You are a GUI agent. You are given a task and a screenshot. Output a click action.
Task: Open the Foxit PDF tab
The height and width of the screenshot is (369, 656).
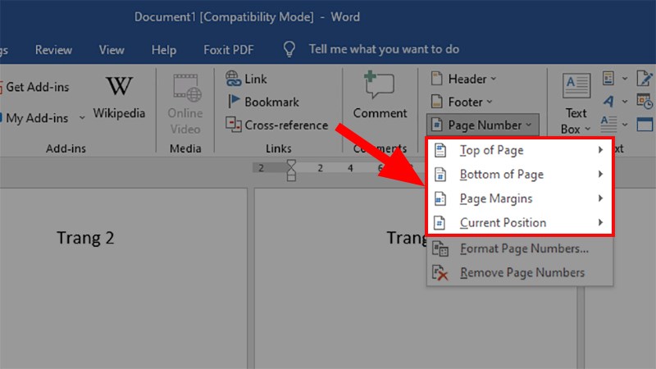tap(229, 50)
